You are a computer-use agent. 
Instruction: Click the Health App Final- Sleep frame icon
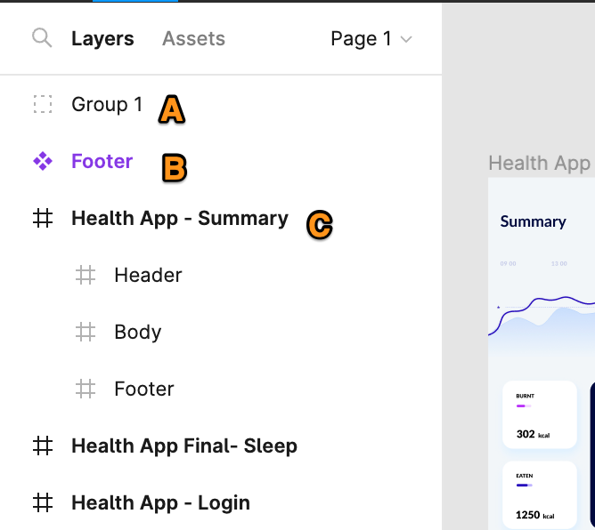[43, 446]
